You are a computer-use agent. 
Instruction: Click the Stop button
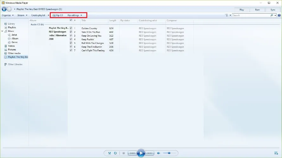[x=124, y=153]
